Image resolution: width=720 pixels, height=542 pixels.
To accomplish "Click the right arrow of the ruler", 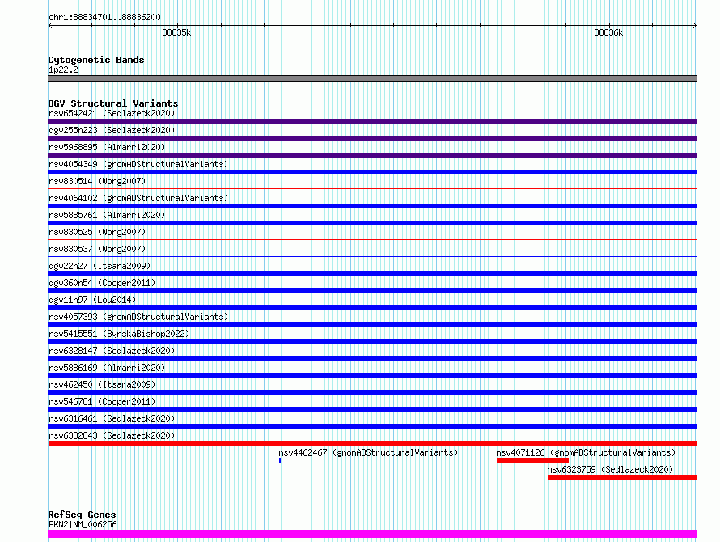I will click(x=695, y=26).
